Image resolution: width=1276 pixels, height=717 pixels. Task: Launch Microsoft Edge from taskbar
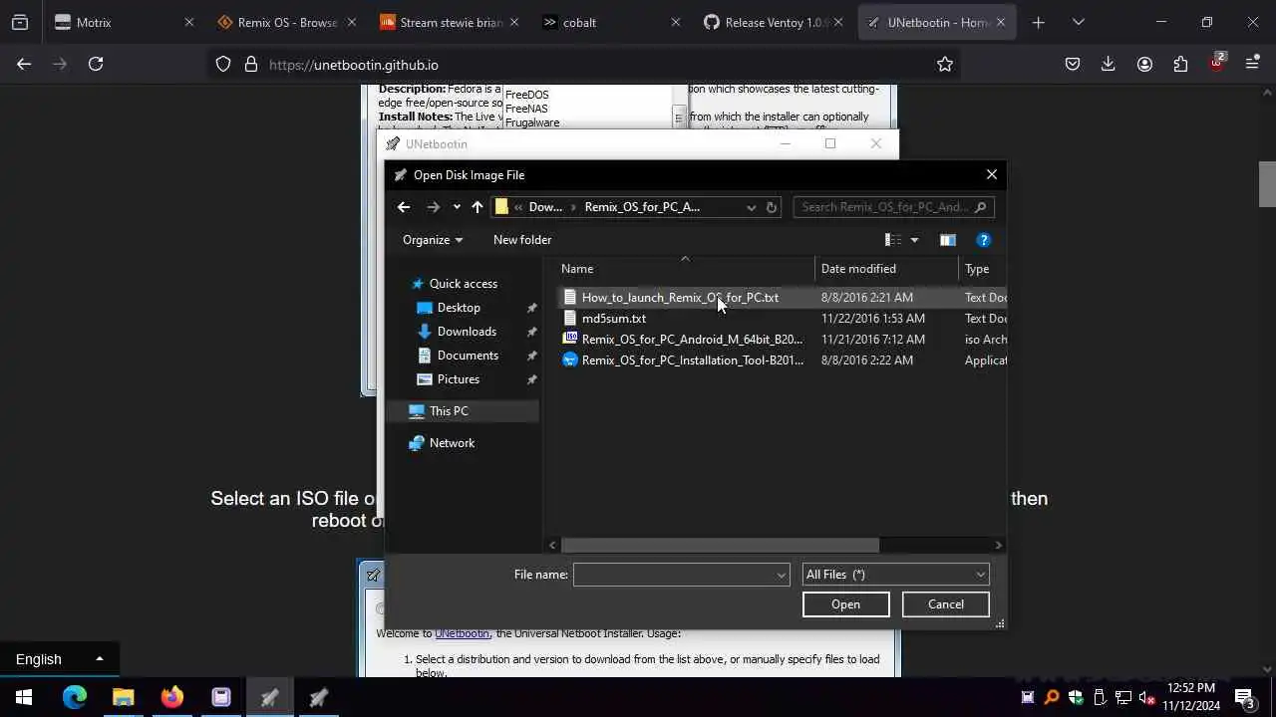click(75, 697)
